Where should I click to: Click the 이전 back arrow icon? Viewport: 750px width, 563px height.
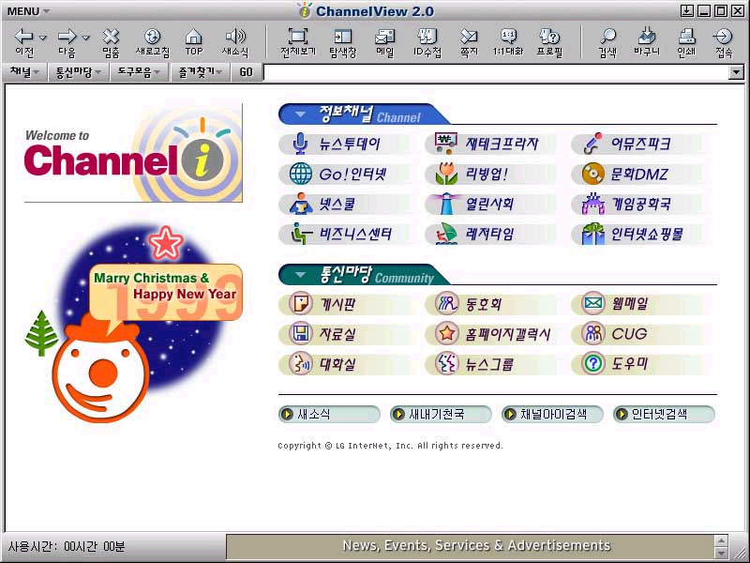(23, 36)
